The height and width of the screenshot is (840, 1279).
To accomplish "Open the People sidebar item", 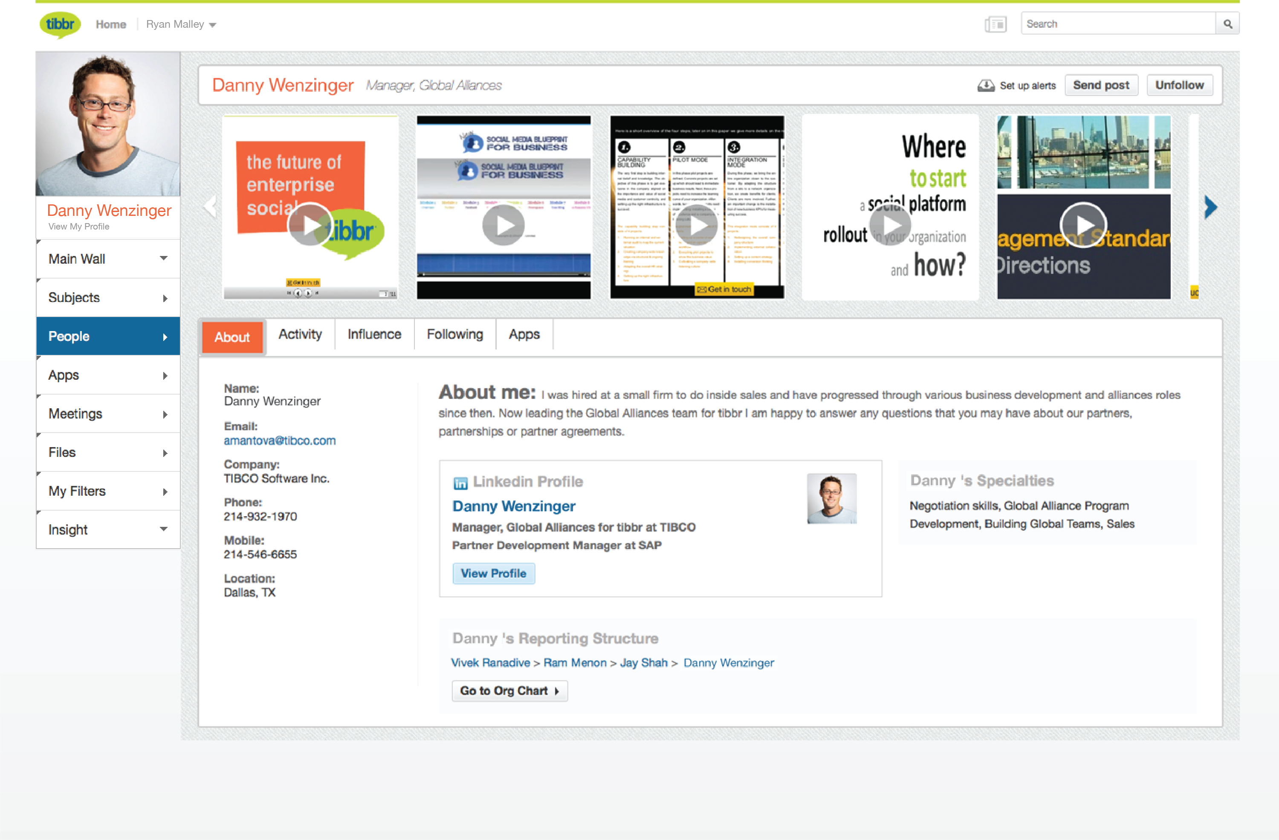I will 108,336.
